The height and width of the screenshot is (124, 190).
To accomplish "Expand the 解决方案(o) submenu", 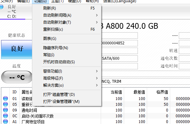I will [67, 85].
